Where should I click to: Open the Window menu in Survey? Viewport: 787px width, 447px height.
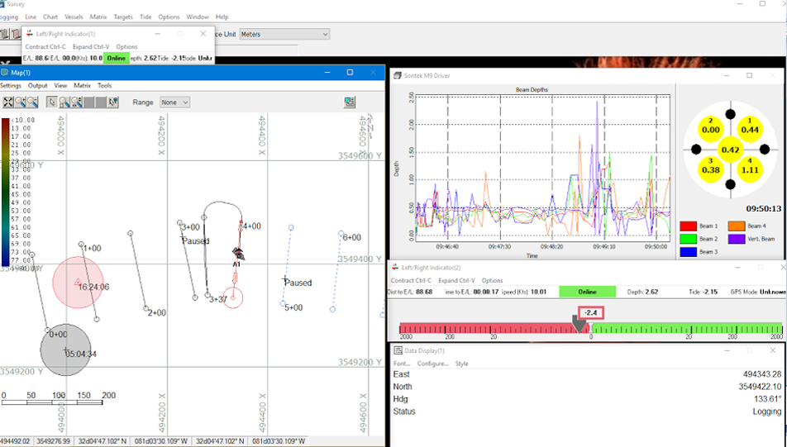pos(198,17)
